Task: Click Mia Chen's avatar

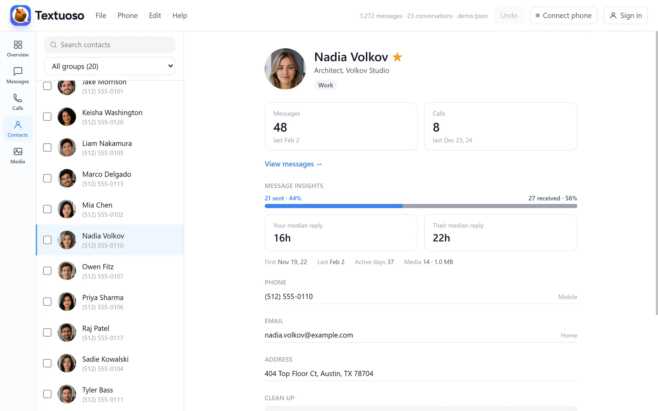Action: pyautogui.click(x=67, y=209)
